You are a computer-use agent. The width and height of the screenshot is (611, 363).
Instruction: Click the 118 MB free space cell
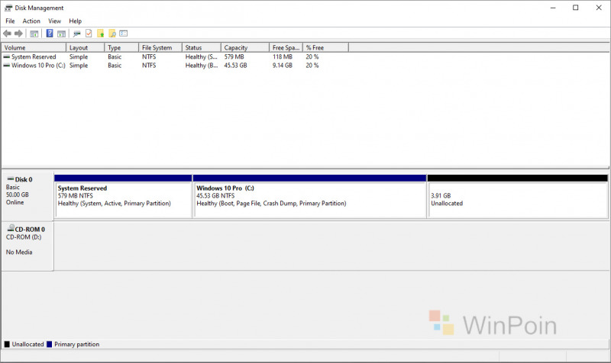point(283,56)
